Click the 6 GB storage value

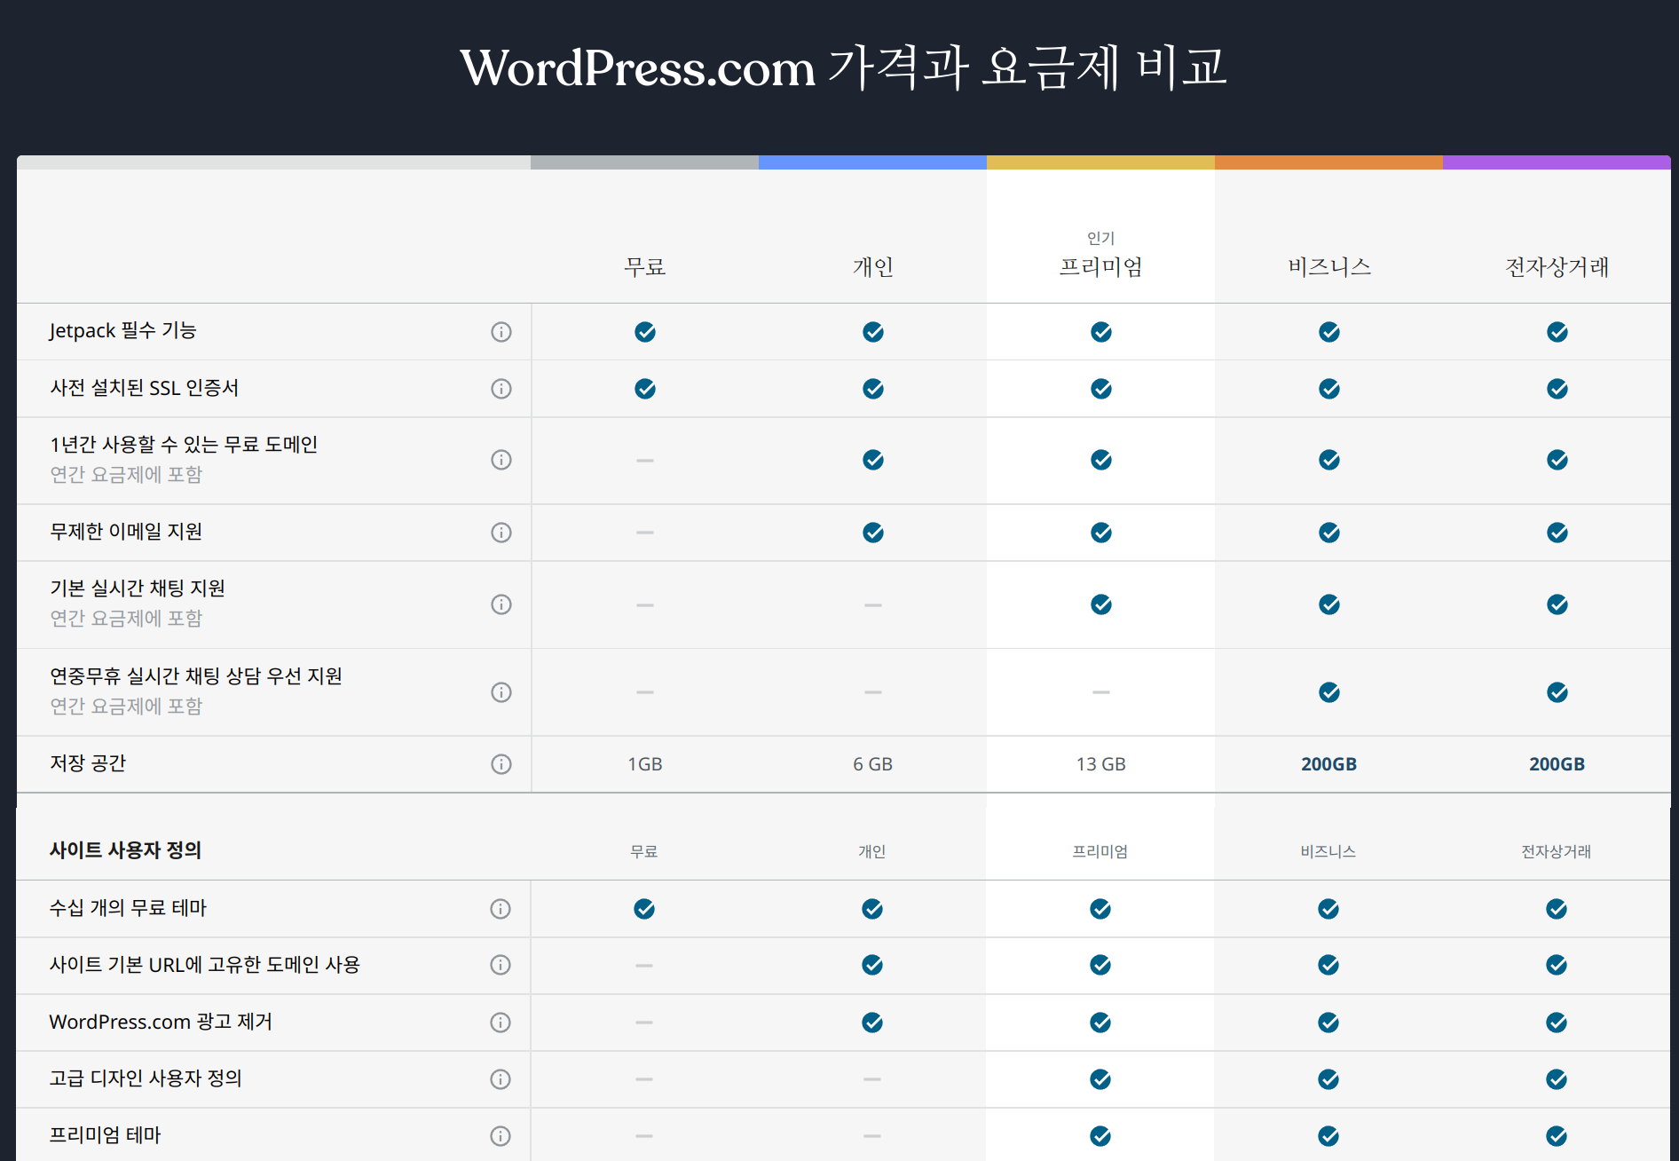click(x=873, y=764)
